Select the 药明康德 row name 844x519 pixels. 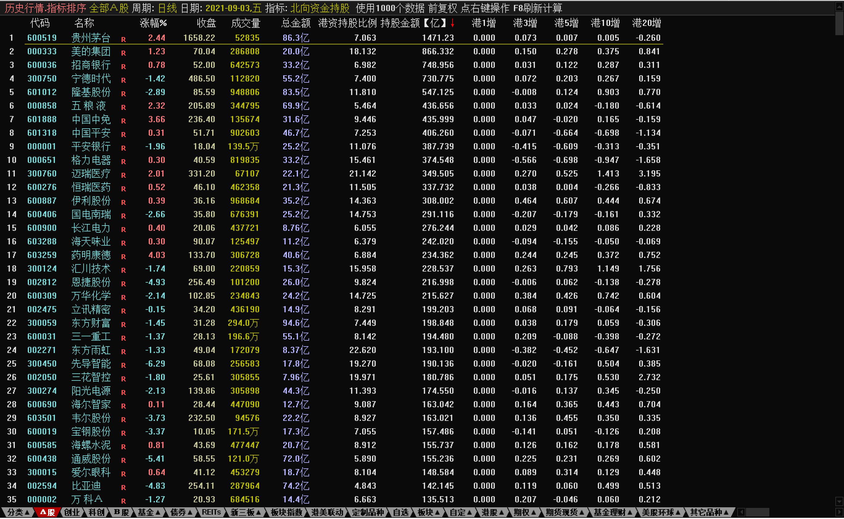point(91,255)
